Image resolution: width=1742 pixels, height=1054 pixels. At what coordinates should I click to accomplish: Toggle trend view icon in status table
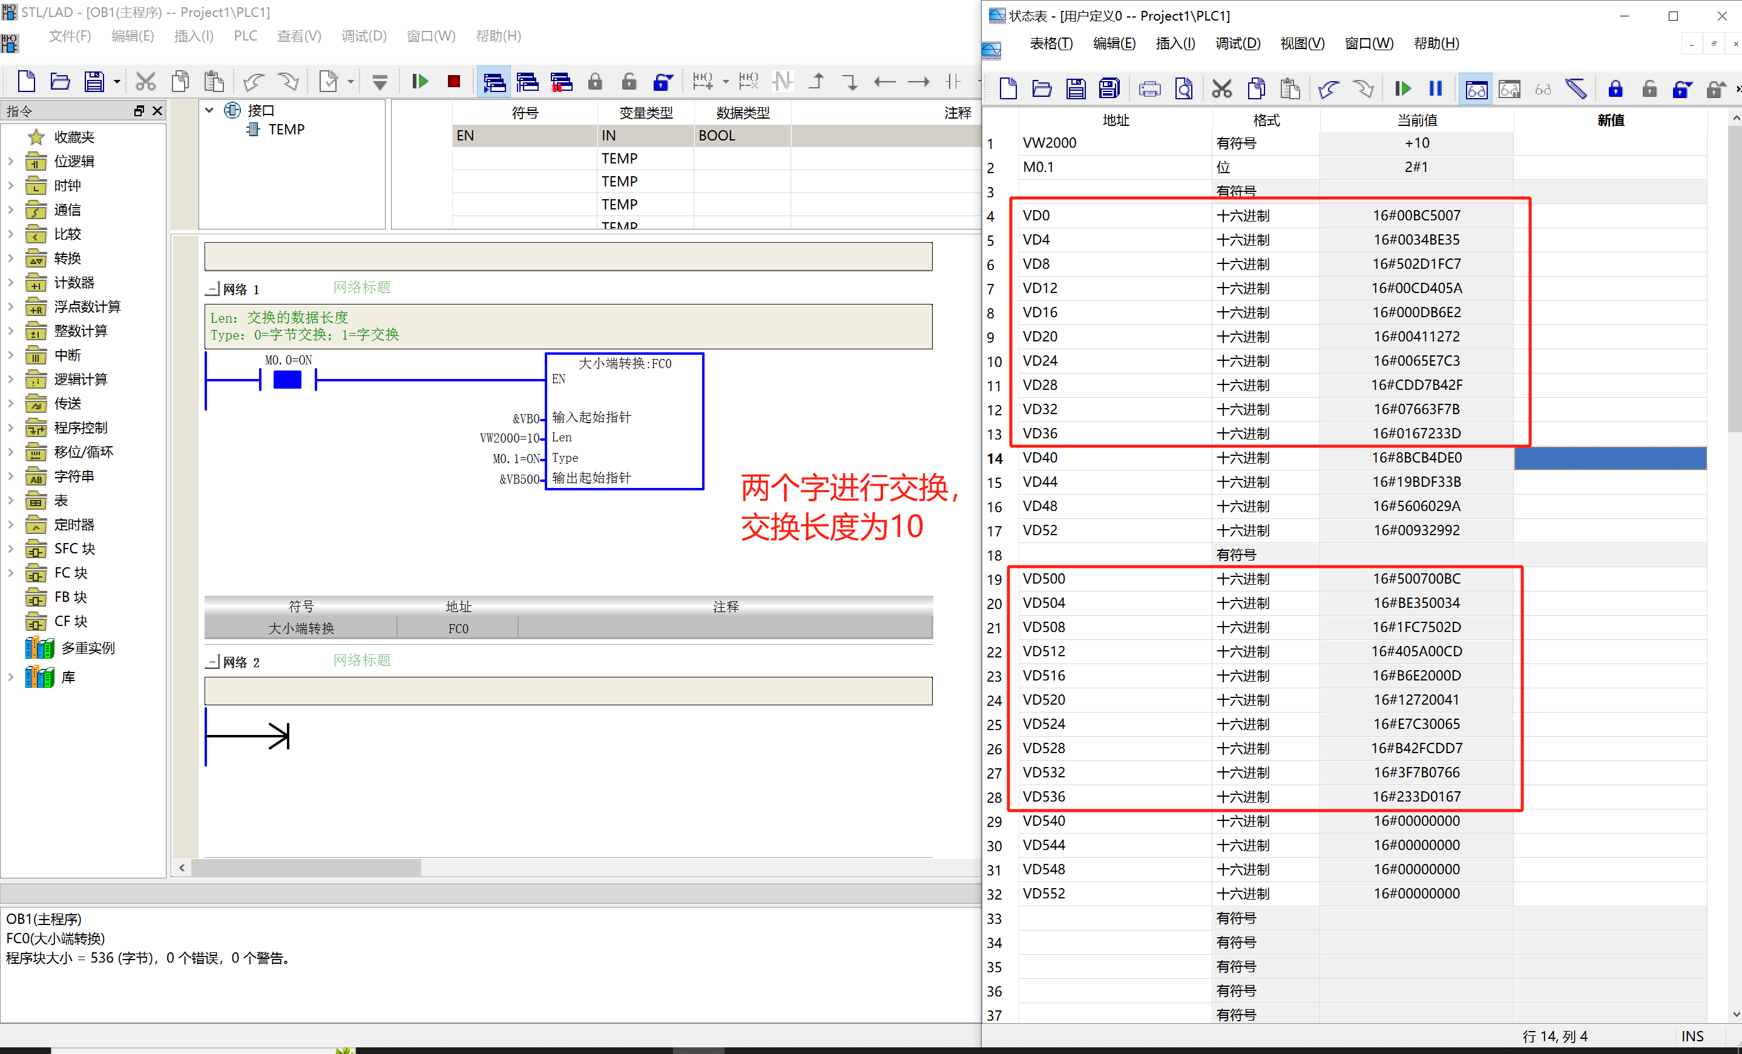pos(1510,89)
